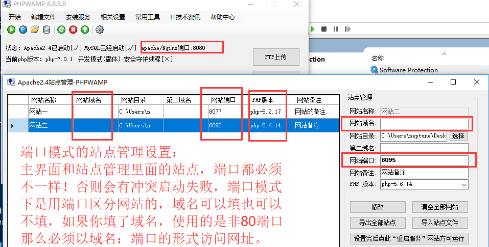
Task: Select the 网站二 row name cell
Action: tap(51, 125)
